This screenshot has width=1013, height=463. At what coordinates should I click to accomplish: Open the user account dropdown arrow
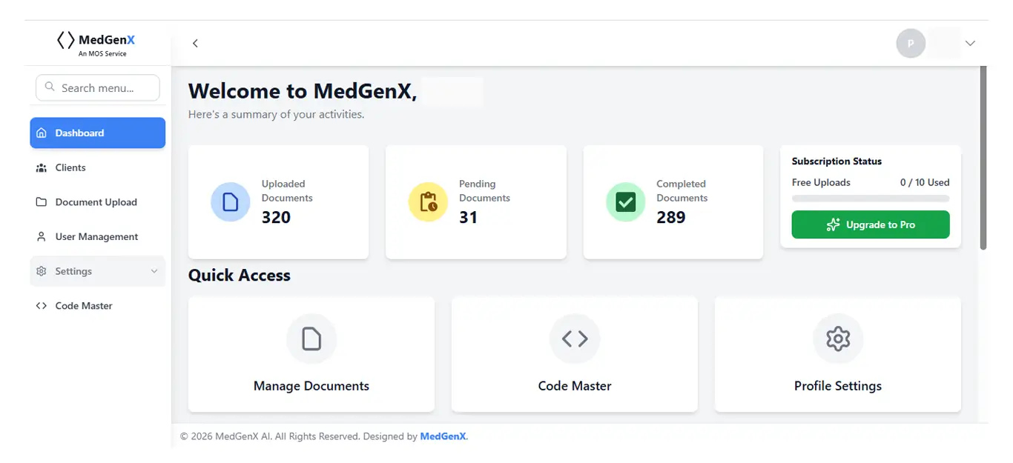coord(970,43)
